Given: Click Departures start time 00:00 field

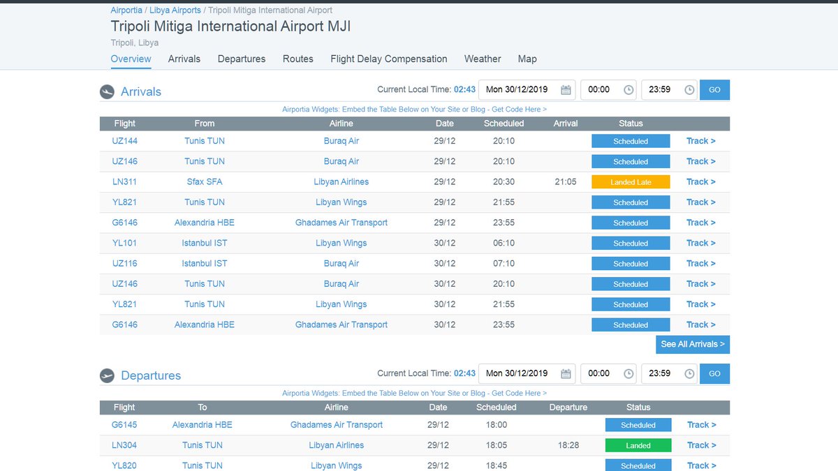Looking at the screenshot, I should (609, 374).
